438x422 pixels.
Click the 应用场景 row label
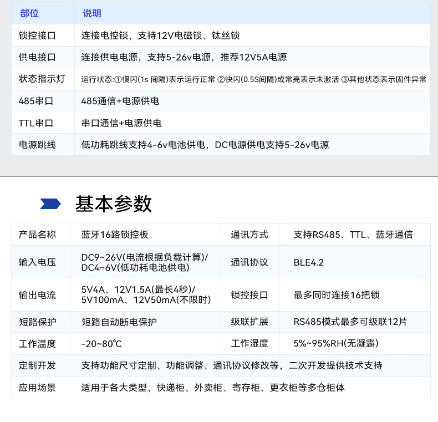pos(37,388)
